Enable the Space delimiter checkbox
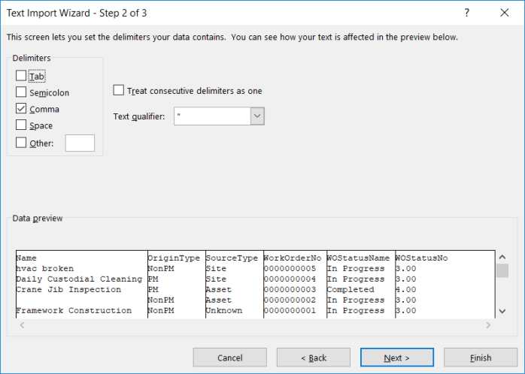 pos(21,125)
